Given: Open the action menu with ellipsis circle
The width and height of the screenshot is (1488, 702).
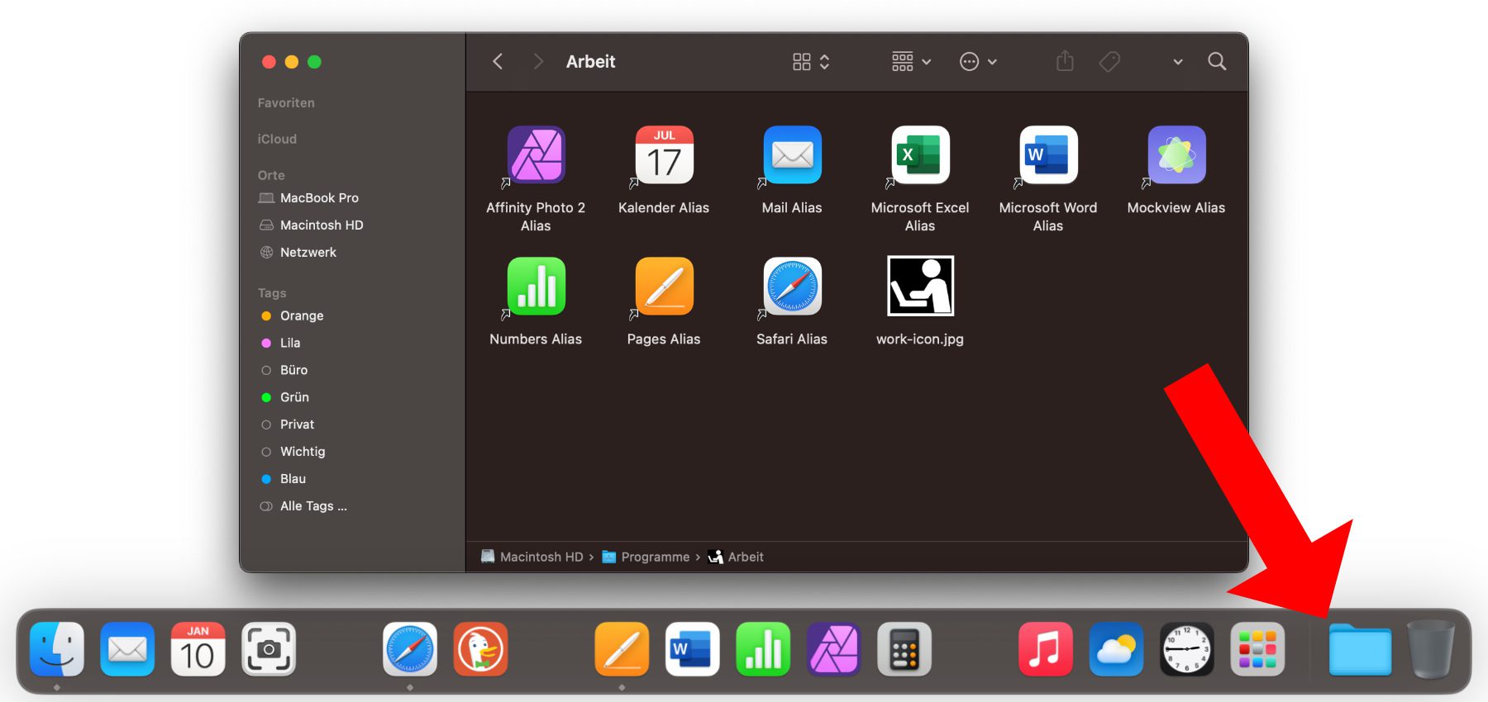Looking at the screenshot, I should tap(978, 62).
